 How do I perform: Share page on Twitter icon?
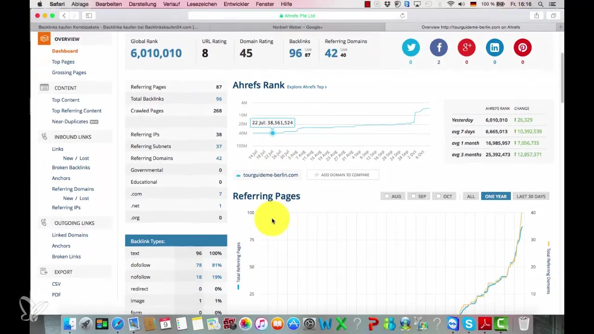click(411, 47)
